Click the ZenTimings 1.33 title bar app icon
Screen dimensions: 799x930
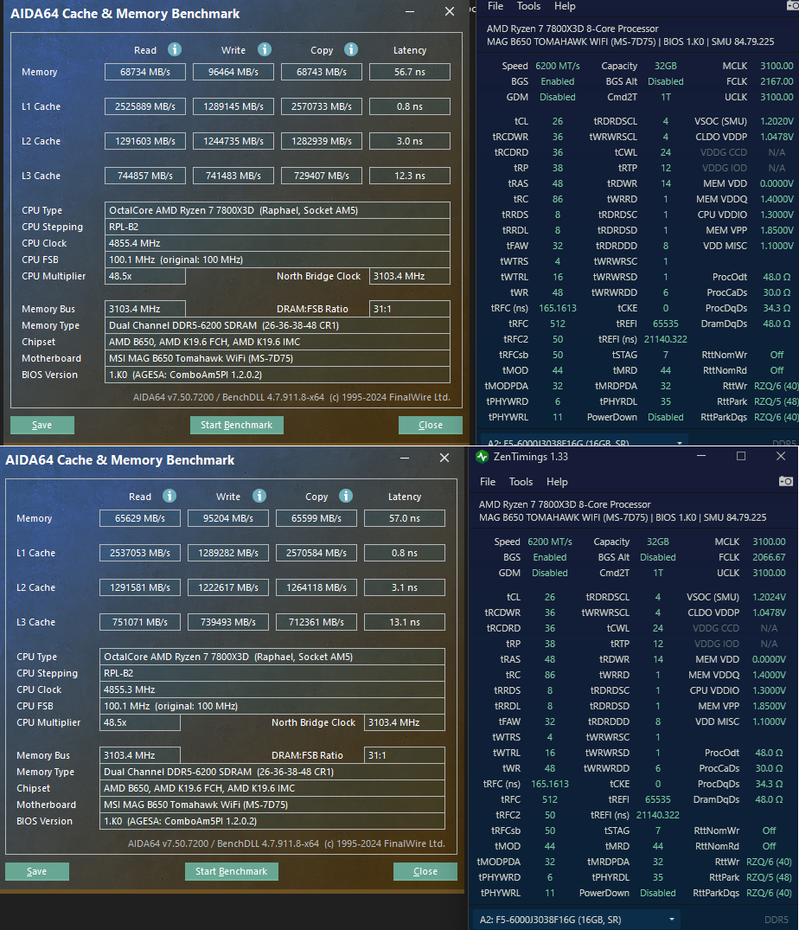(482, 457)
